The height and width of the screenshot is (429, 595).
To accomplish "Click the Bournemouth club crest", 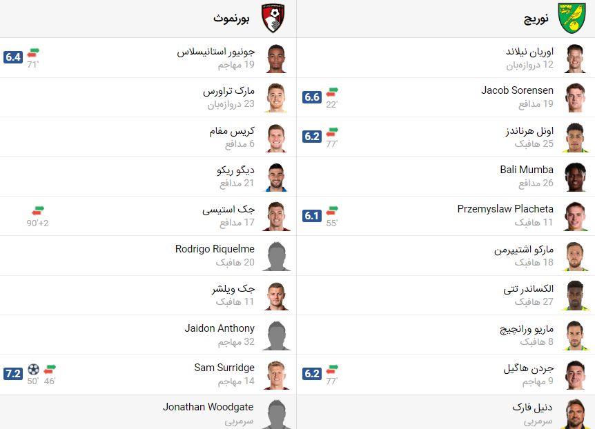I will point(273,18).
